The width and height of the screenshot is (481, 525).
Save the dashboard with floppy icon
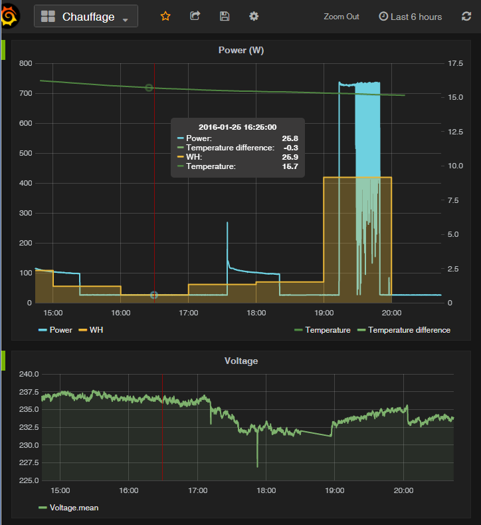pyautogui.click(x=225, y=16)
